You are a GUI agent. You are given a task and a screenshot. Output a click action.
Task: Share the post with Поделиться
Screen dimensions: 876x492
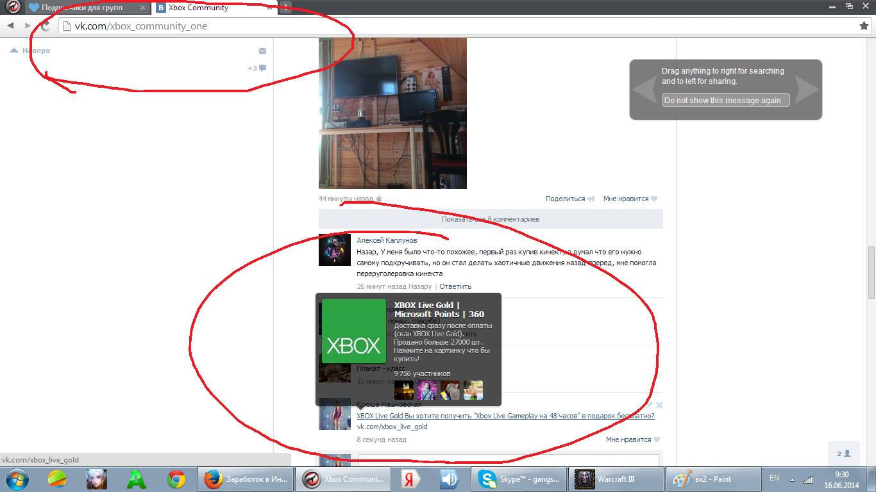(x=570, y=199)
